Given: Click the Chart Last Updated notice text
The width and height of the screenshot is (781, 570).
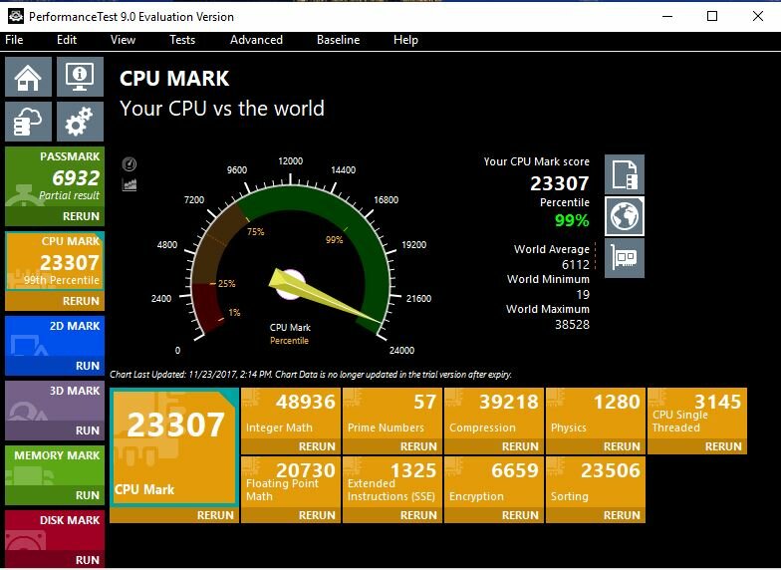Looking at the screenshot, I should (x=311, y=375).
